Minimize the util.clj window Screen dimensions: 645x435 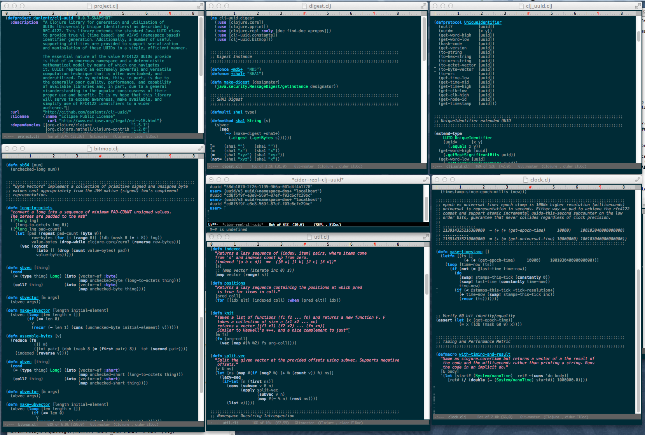[x=219, y=237]
